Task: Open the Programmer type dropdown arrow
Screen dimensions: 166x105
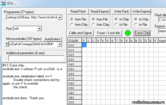Action: pyautogui.click(x=60, y=17)
